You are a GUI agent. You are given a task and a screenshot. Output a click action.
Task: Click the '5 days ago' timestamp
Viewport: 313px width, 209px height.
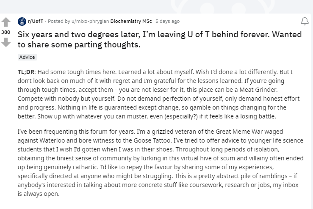point(167,21)
